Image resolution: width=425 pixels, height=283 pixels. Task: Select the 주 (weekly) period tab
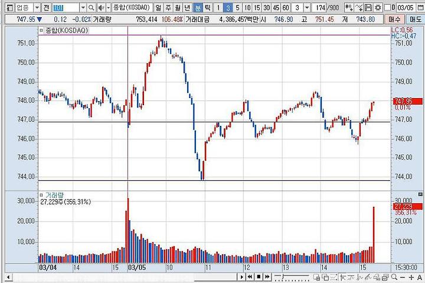[168, 8]
